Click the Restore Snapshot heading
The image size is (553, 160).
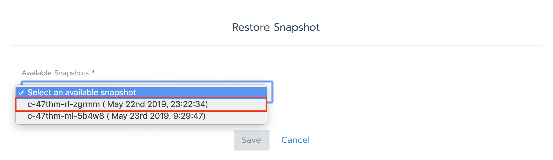click(276, 27)
